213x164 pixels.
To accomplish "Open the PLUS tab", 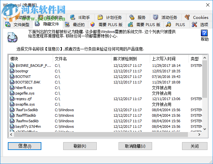I will (177, 24).
